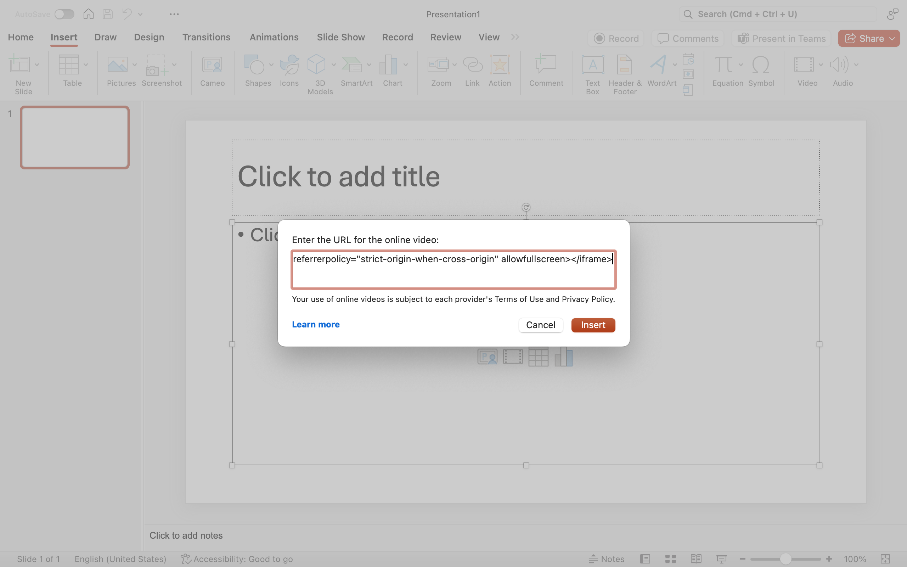Click the Comment ribbon icon
This screenshot has width=907, height=567.
coord(546,64)
